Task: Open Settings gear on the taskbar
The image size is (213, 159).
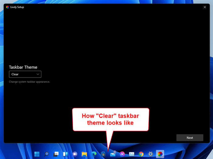Action: tap(151, 154)
